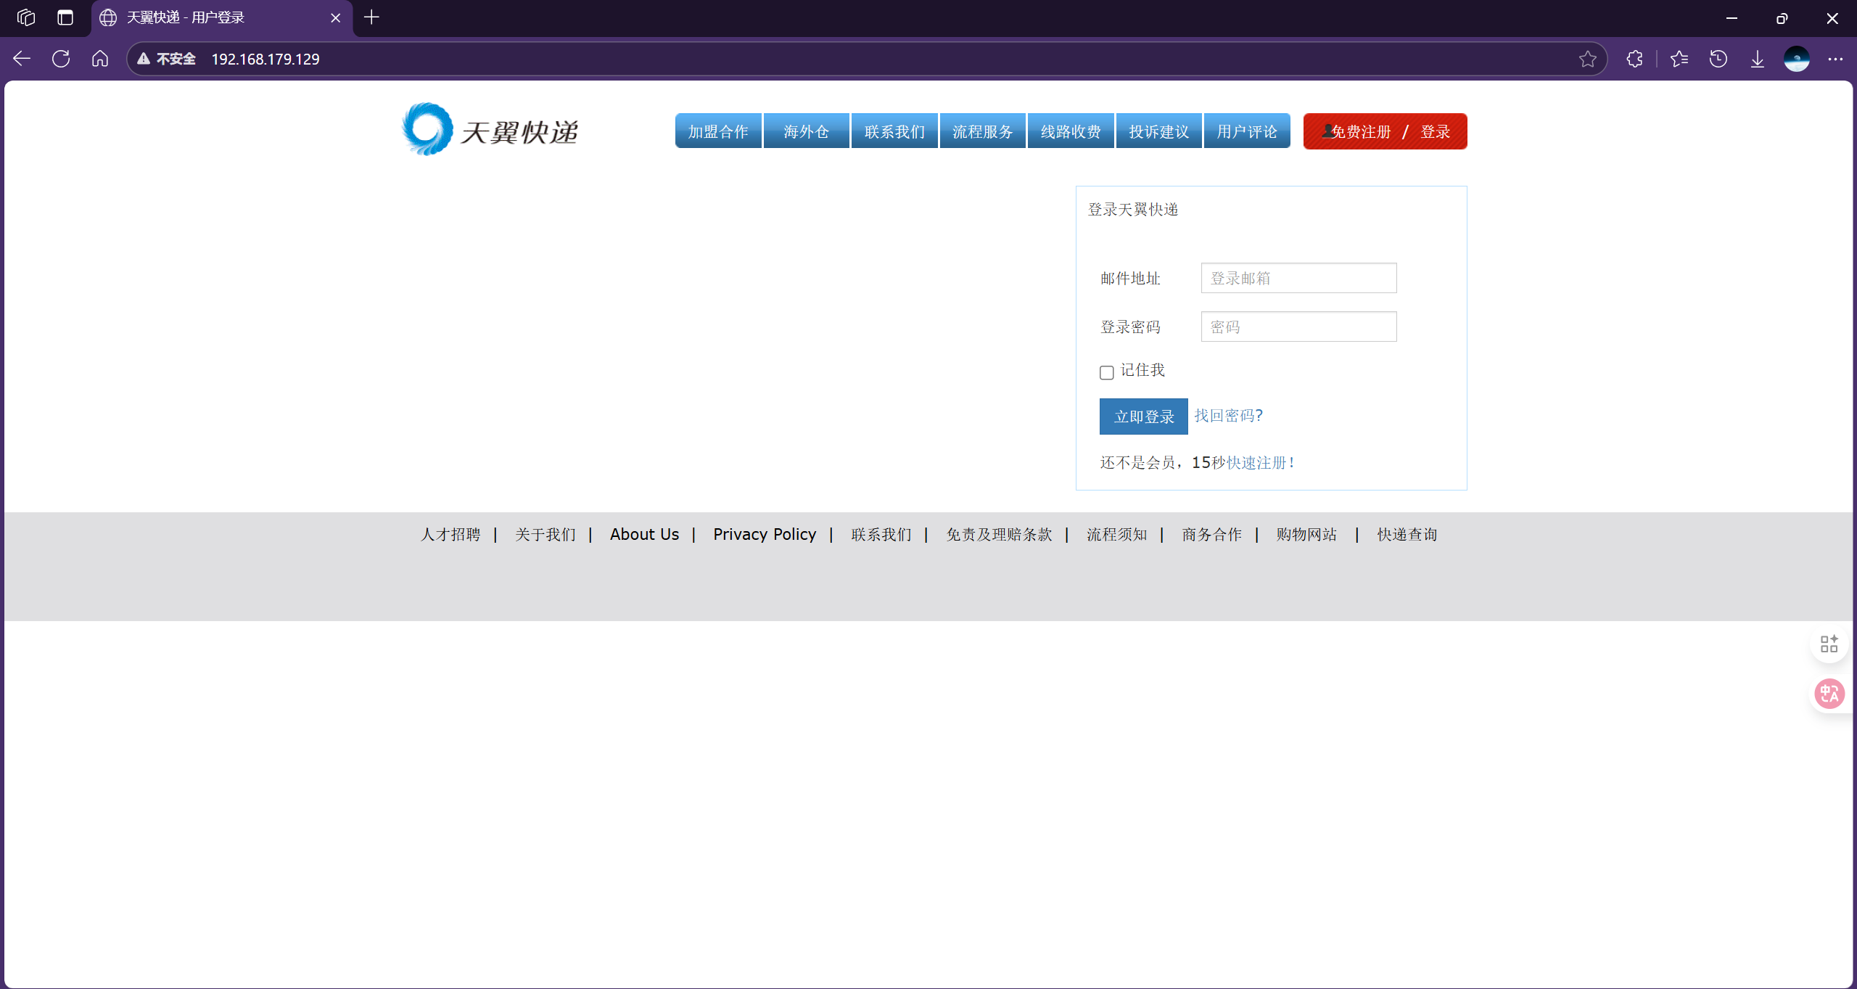Click the 找回密码? link
Image resolution: width=1857 pixels, height=989 pixels.
point(1228,416)
